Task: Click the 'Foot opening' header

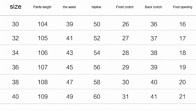Action: (183, 7)
